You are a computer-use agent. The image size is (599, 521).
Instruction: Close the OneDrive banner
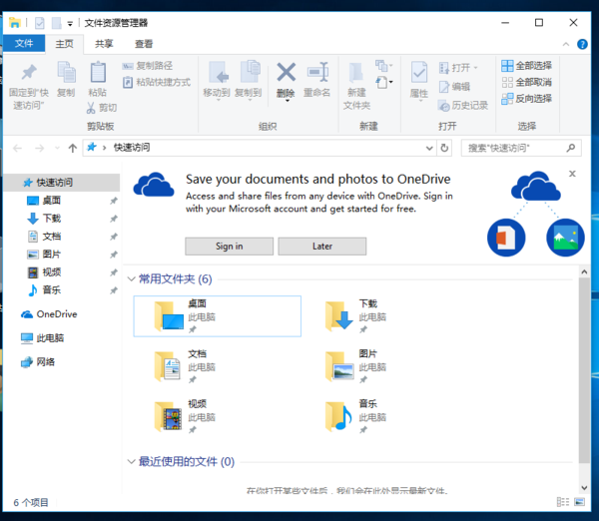click(572, 174)
